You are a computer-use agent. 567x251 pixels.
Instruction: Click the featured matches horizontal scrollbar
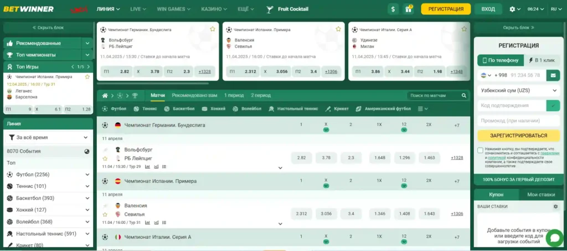tap(153, 83)
